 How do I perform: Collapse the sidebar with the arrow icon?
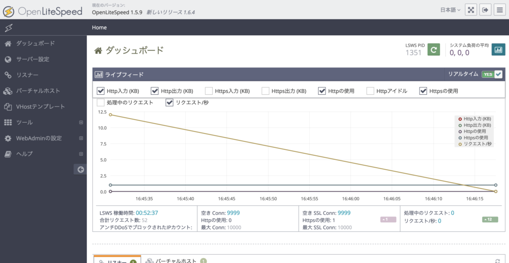[80, 170]
